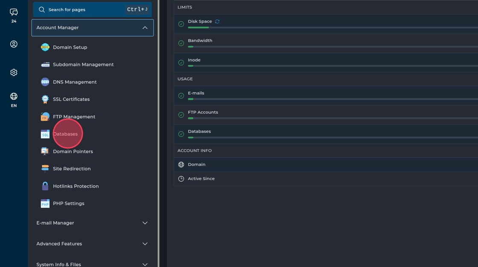
Task: Open the messages chat icon
Action: pyautogui.click(x=14, y=12)
